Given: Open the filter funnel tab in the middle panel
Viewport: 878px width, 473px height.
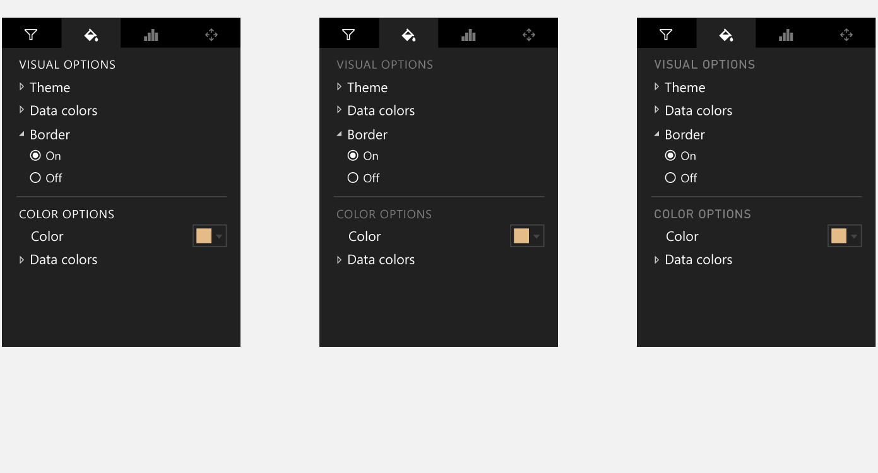Looking at the screenshot, I should point(349,33).
